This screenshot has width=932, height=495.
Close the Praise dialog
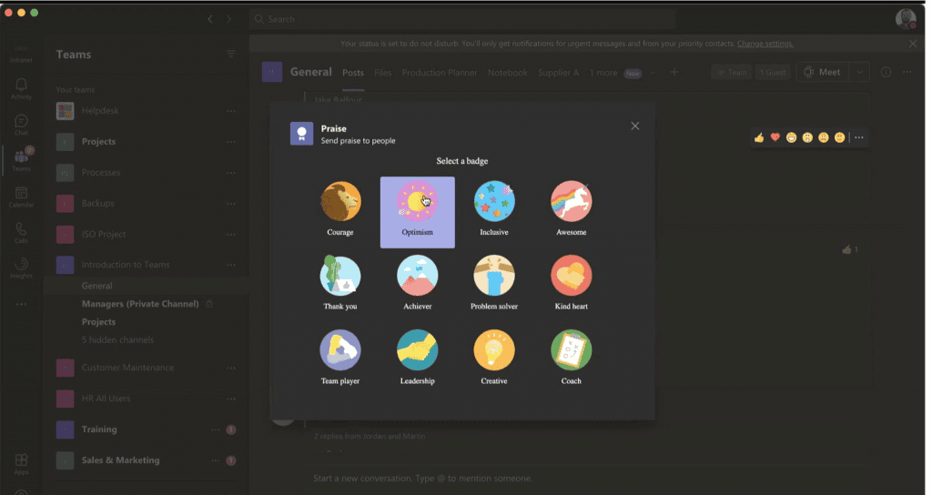(x=635, y=126)
